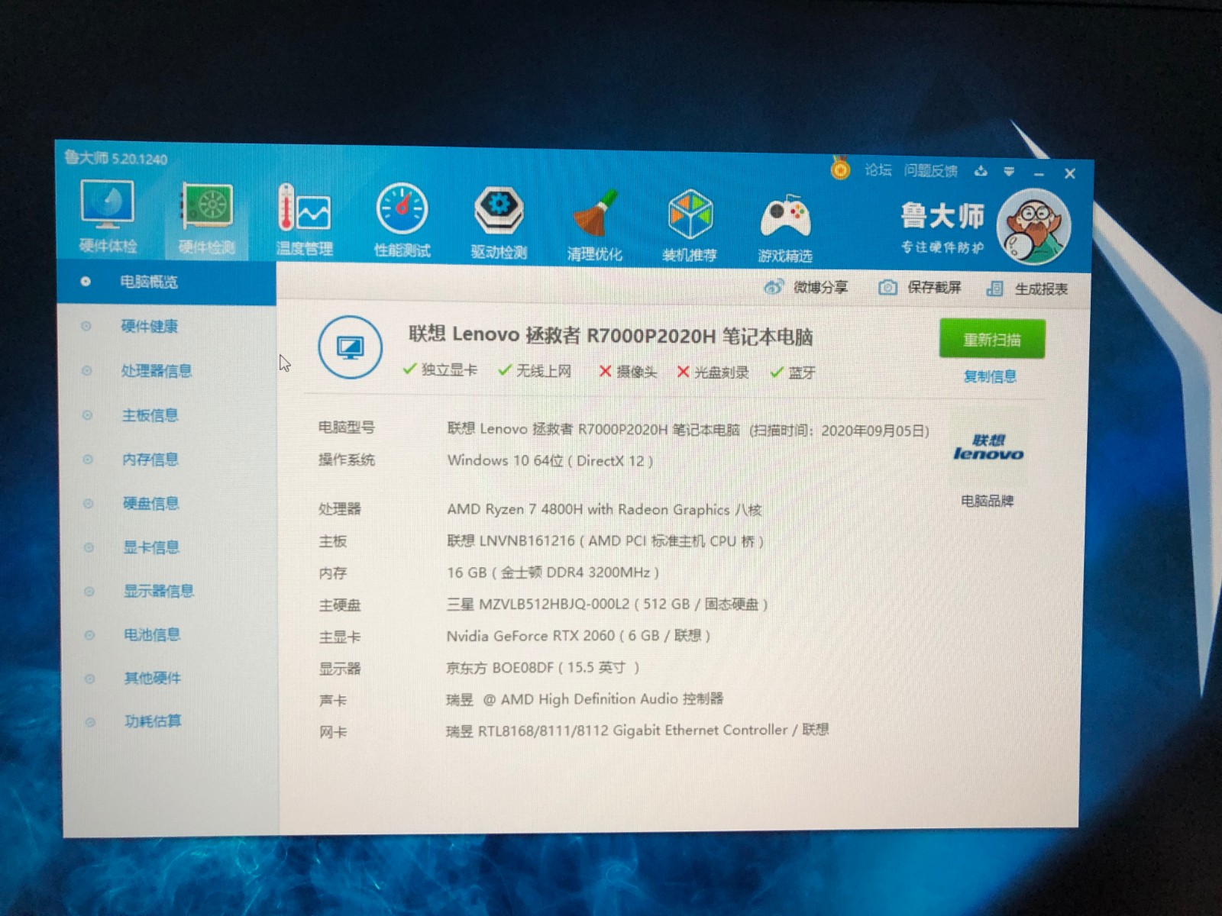Switch to the 硬件检测 tab

click(x=205, y=218)
